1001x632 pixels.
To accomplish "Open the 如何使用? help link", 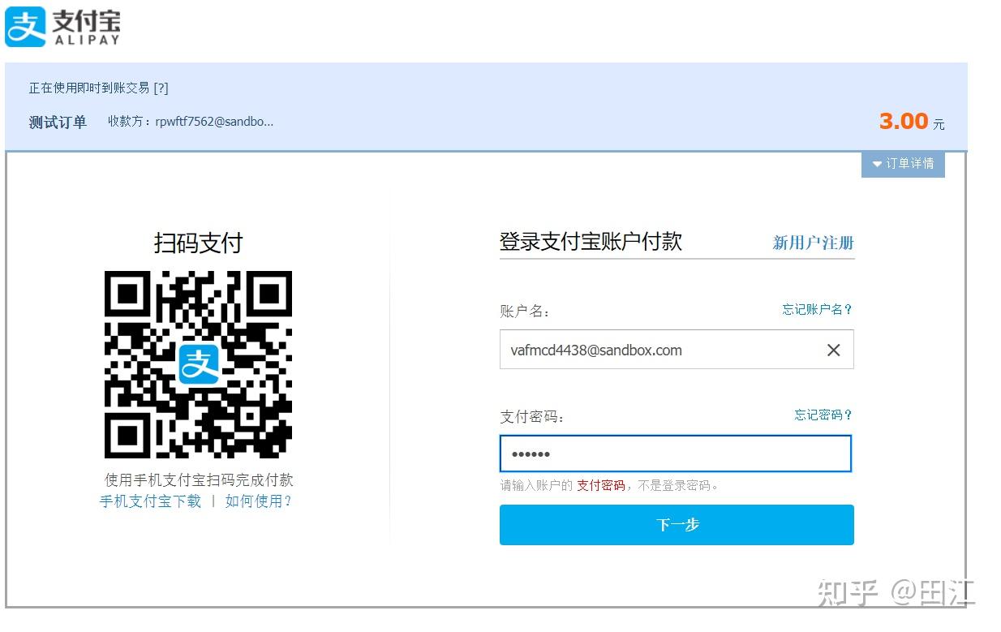I will coord(258,501).
